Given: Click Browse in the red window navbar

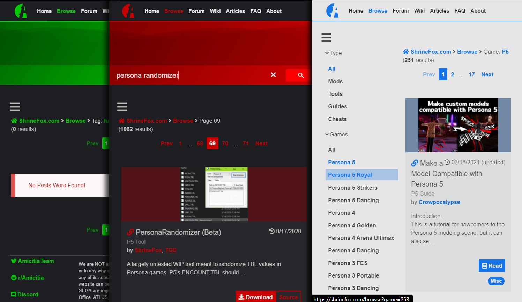Looking at the screenshot, I should [x=174, y=11].
